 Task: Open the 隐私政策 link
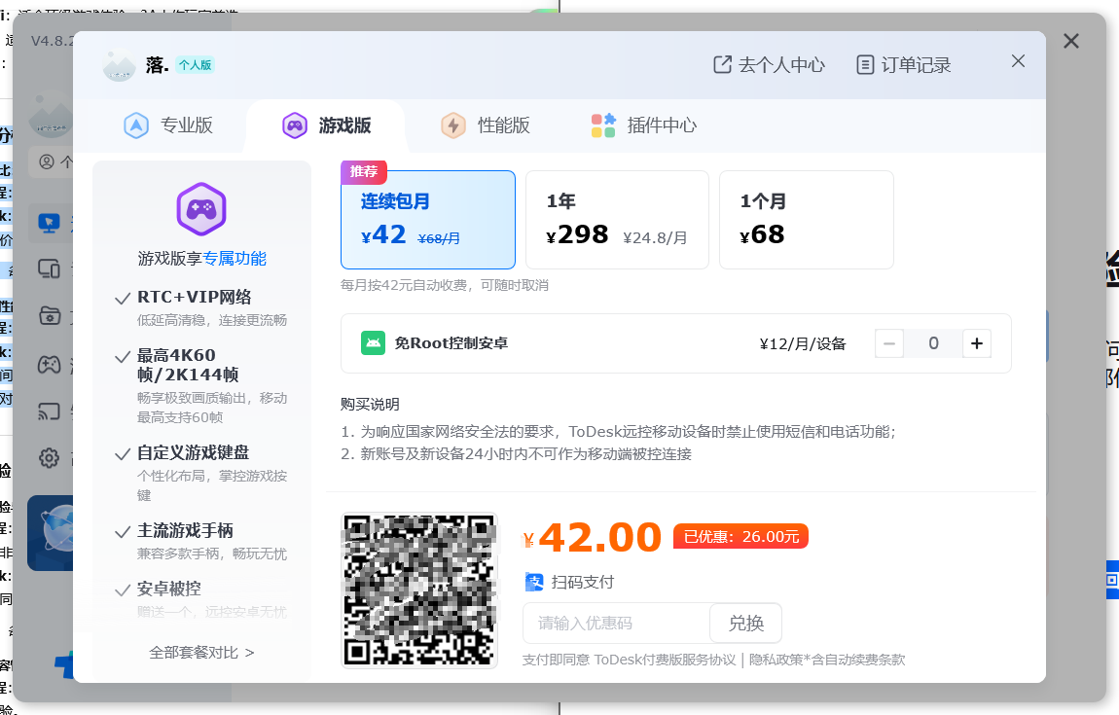[x=776, y=660]
